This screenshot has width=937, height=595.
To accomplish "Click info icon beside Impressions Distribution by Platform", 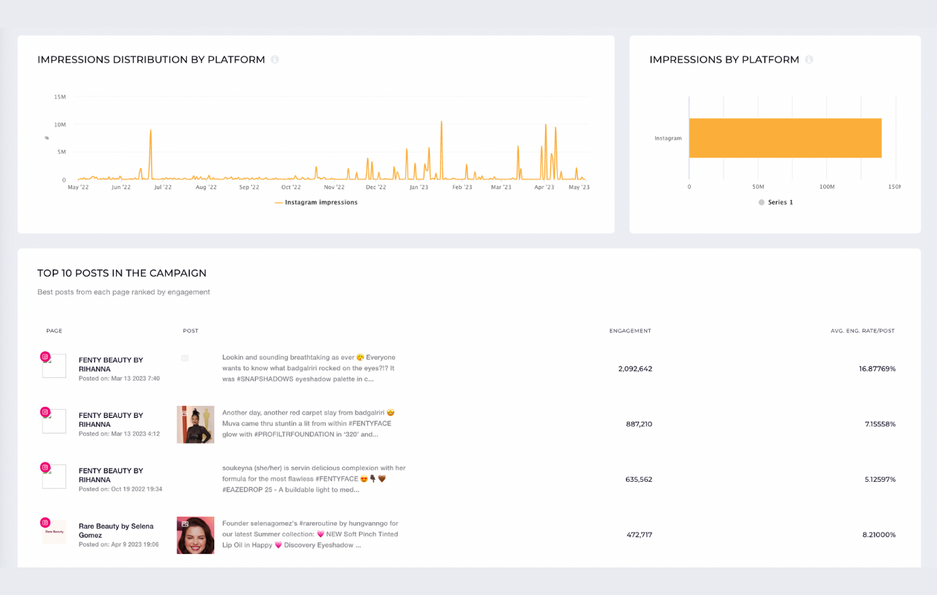I will click(275, 59).
